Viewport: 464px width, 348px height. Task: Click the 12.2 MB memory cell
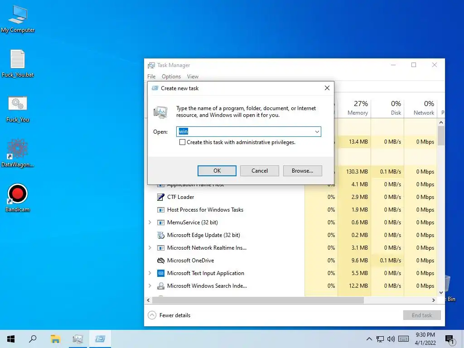coord(354,286)
